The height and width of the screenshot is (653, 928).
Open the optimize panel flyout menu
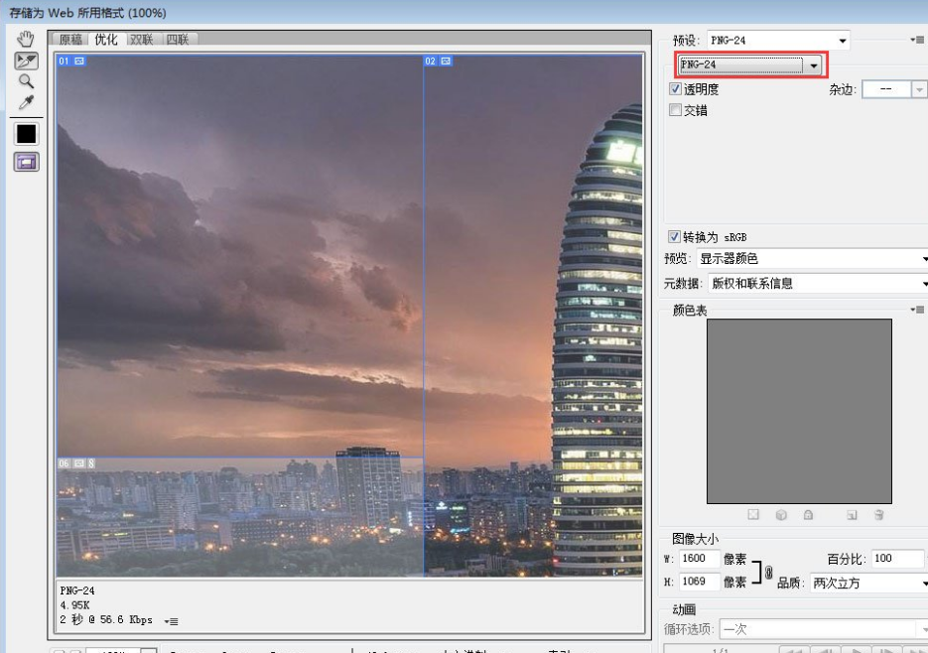[915, 40]
